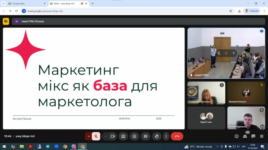This screenshot has width=268, height=150.
Task: Open Telegram from the Windows taskbar
Action: tap(47, 147)
